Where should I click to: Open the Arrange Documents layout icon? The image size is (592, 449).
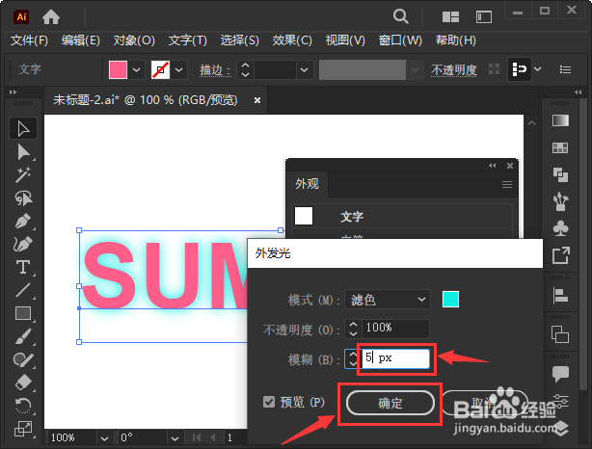coord(450,17)
